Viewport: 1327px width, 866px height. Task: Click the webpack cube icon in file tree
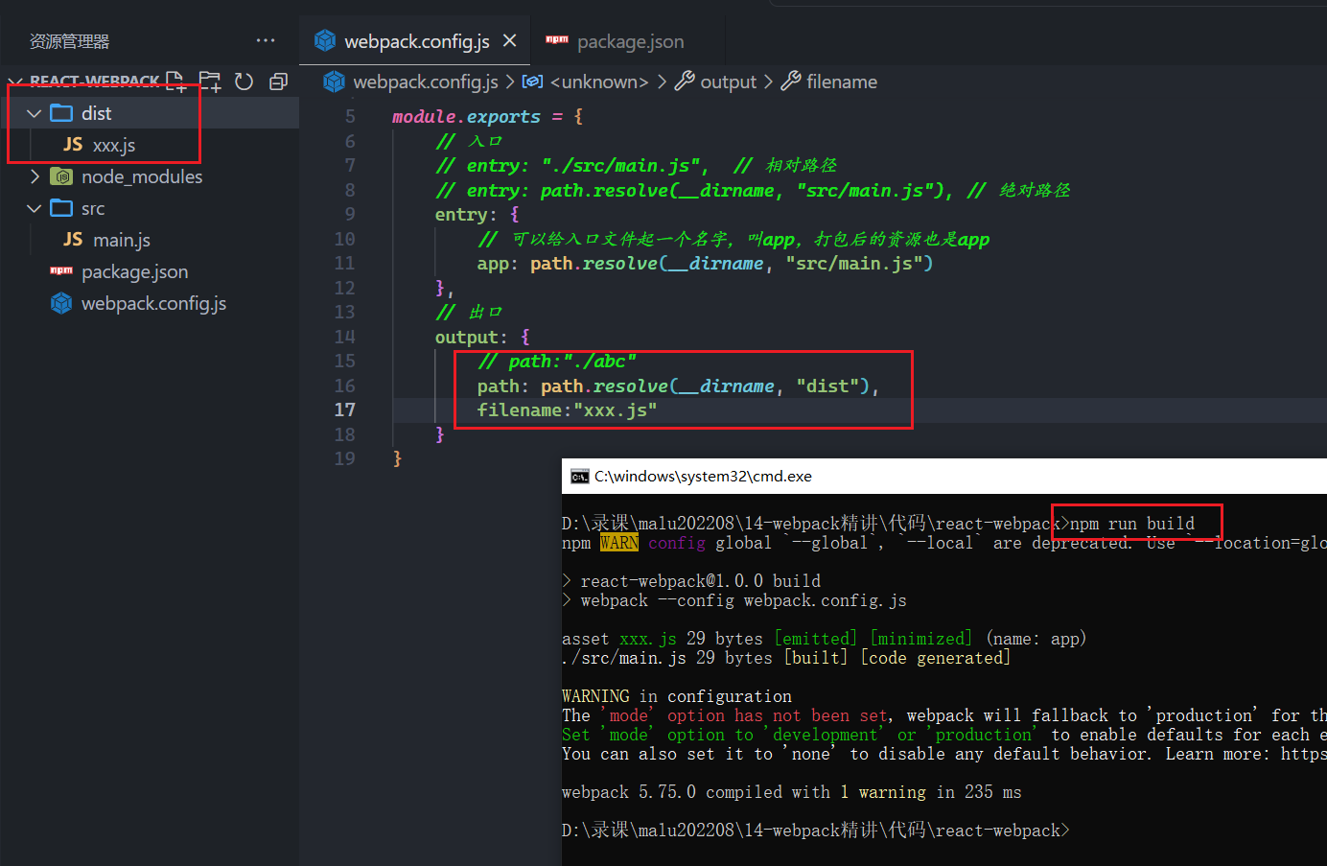click(x=61, y=303)
